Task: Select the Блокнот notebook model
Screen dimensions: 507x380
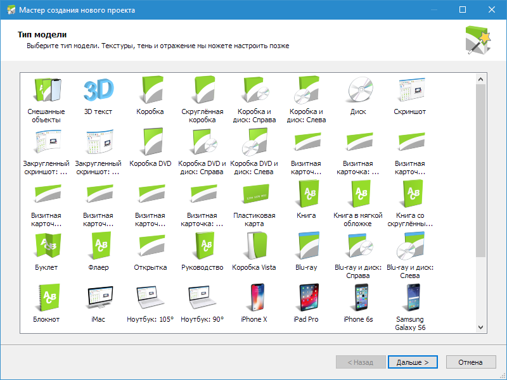Action: click(46, 298)
